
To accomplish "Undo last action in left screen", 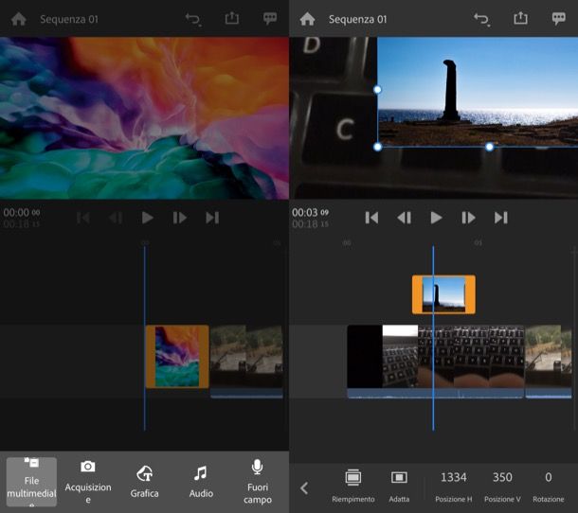I will point(192,19).
